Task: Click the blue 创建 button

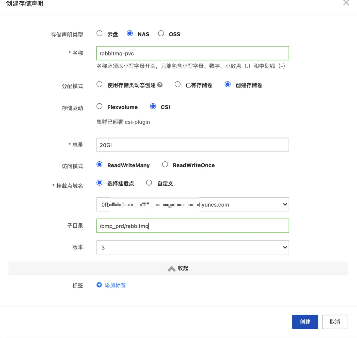Action: tap(305, 322)
